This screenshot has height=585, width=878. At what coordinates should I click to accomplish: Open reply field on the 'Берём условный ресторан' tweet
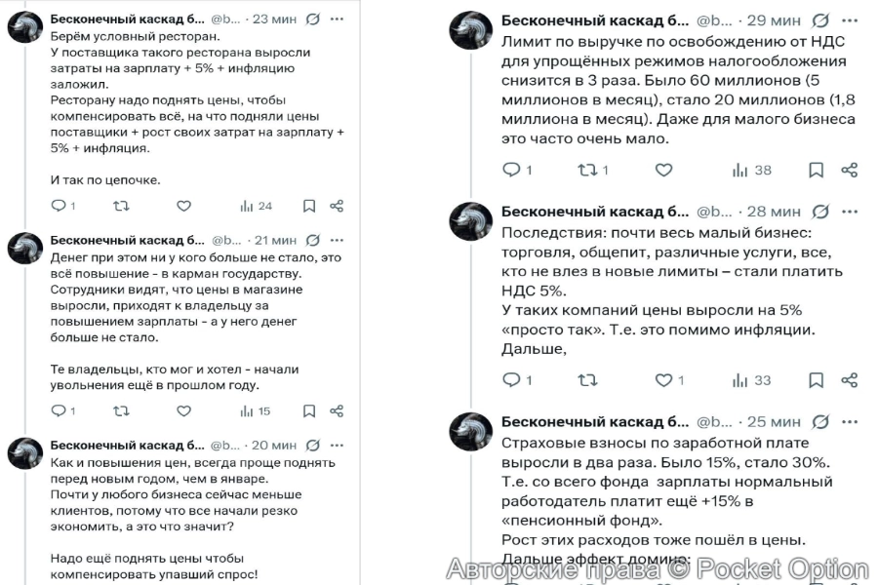coord(56,206)
